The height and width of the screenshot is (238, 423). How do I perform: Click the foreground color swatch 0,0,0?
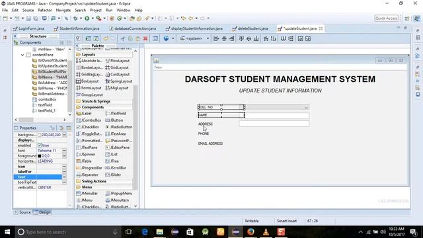[x=40, y=156]
